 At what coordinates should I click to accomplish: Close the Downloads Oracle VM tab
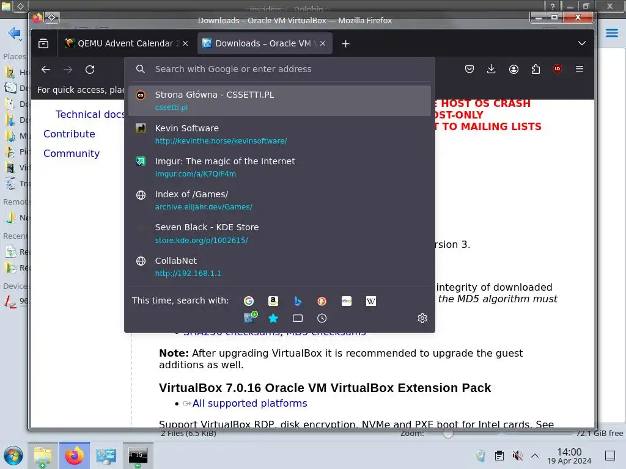coord(323,43)
